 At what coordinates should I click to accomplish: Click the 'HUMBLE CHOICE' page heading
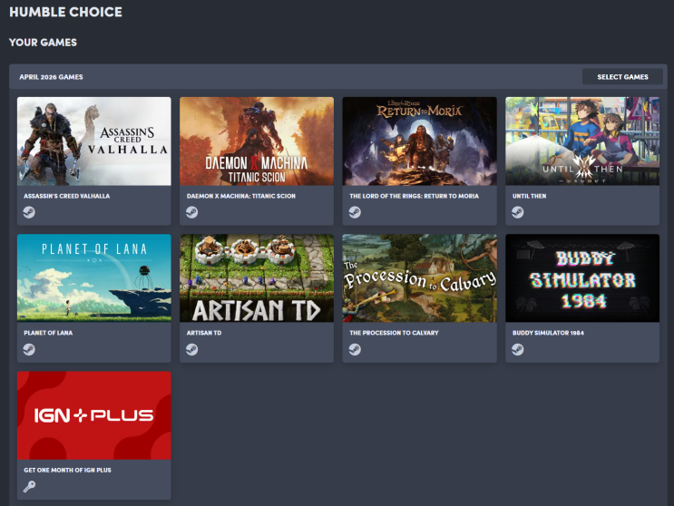(65, 12)
